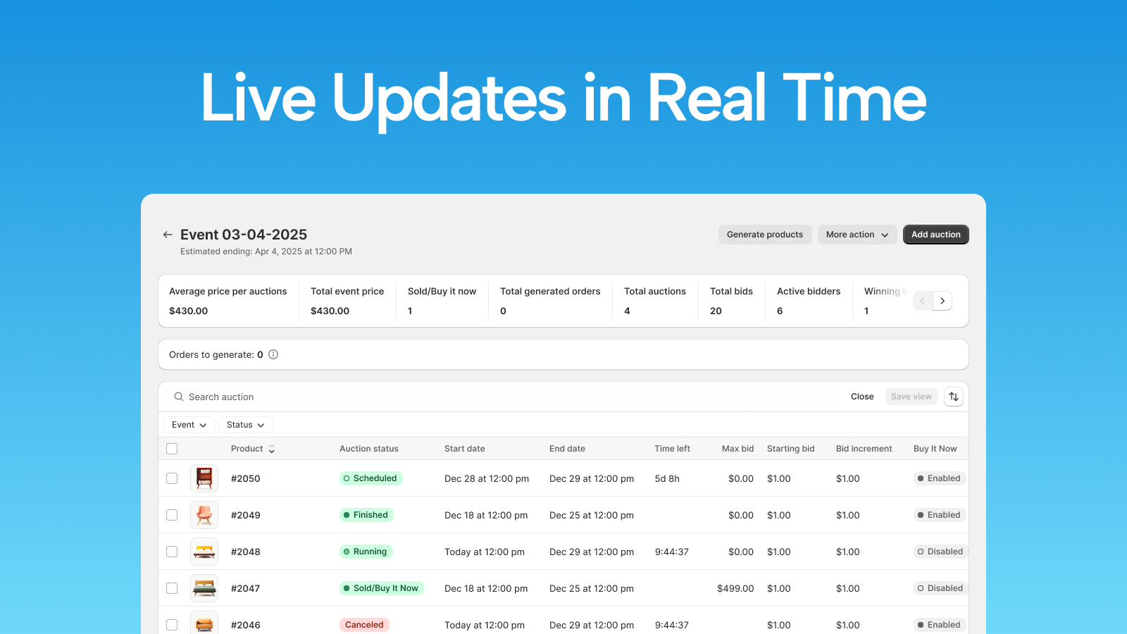Click the left arrow in the metrics carousel
The width and height of the screenshot is (1127, 634).
coord(922,301)
